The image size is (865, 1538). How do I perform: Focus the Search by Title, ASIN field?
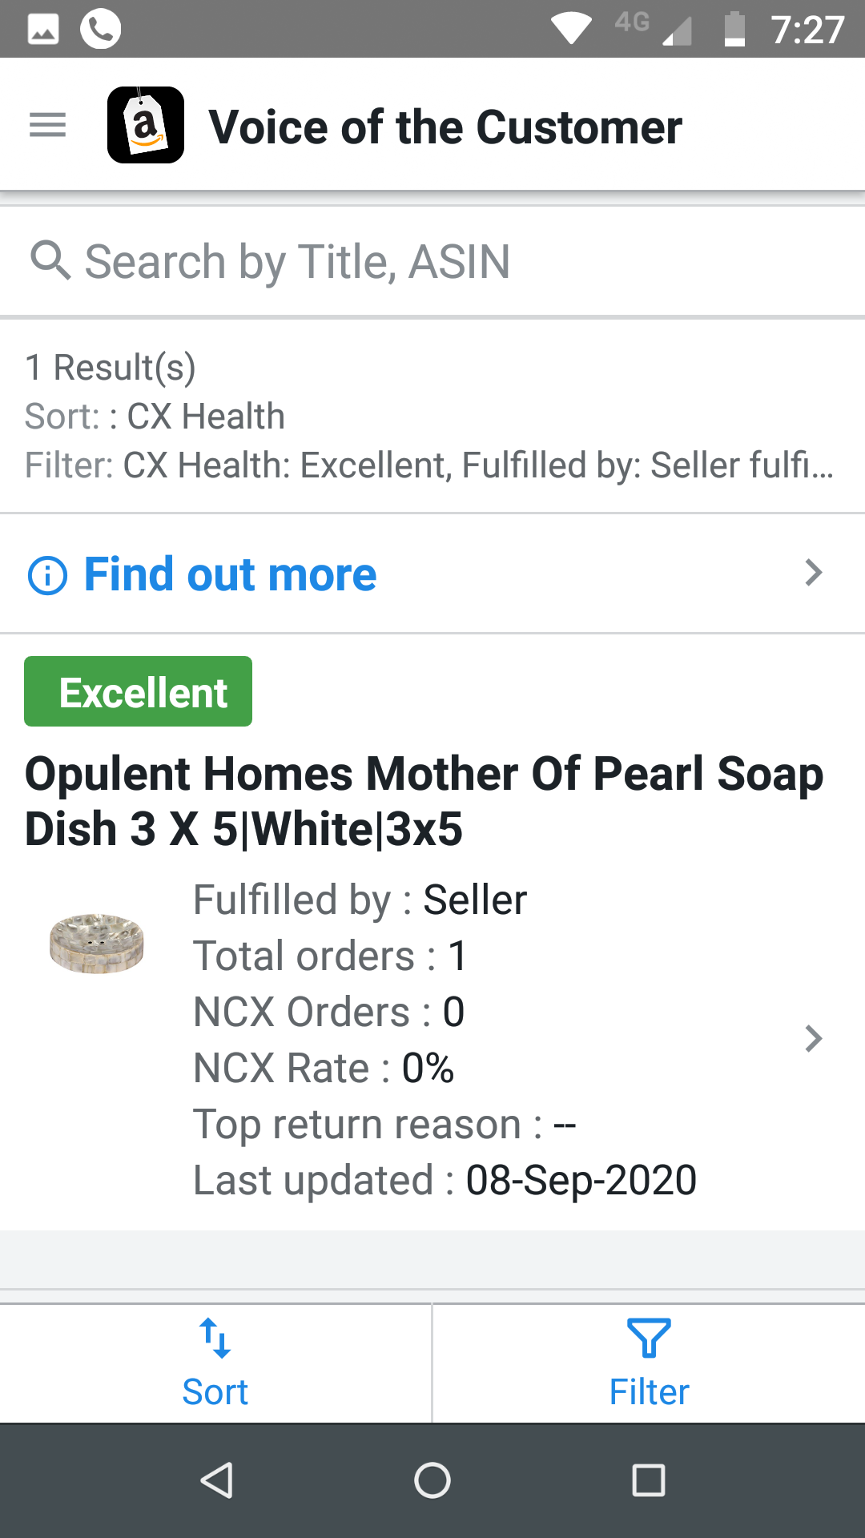point(432,262)
